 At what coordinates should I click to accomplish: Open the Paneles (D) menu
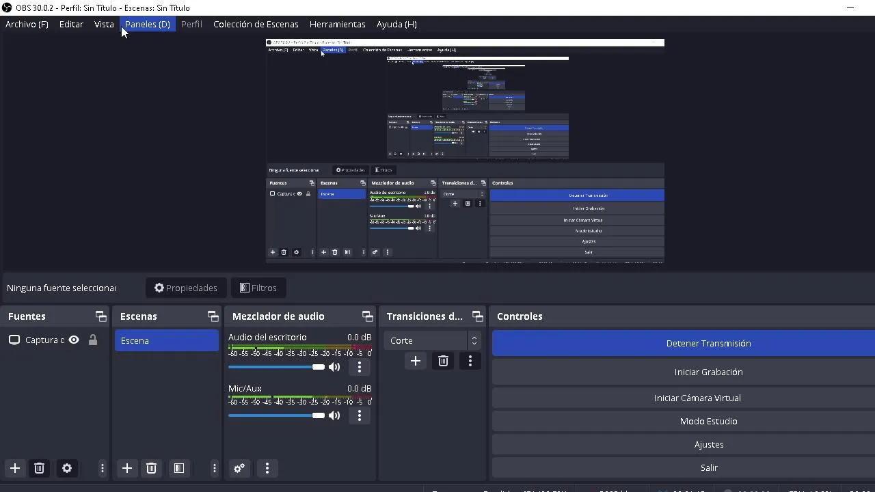(x=148, y=24)
